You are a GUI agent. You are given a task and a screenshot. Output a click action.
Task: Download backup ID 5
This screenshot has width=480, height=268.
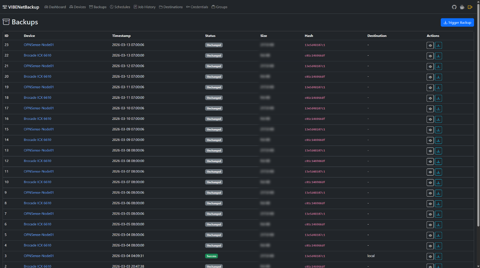click(438, 235)
